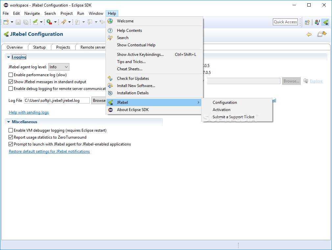The image size is (332, 250).
Task: Click the New wizard toolbar icon
Action: [x=6, y=22]
